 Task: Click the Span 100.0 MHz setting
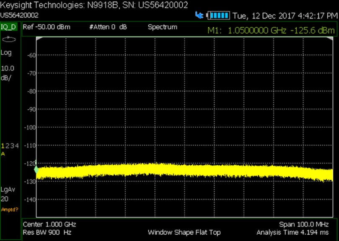coord(304,224)
